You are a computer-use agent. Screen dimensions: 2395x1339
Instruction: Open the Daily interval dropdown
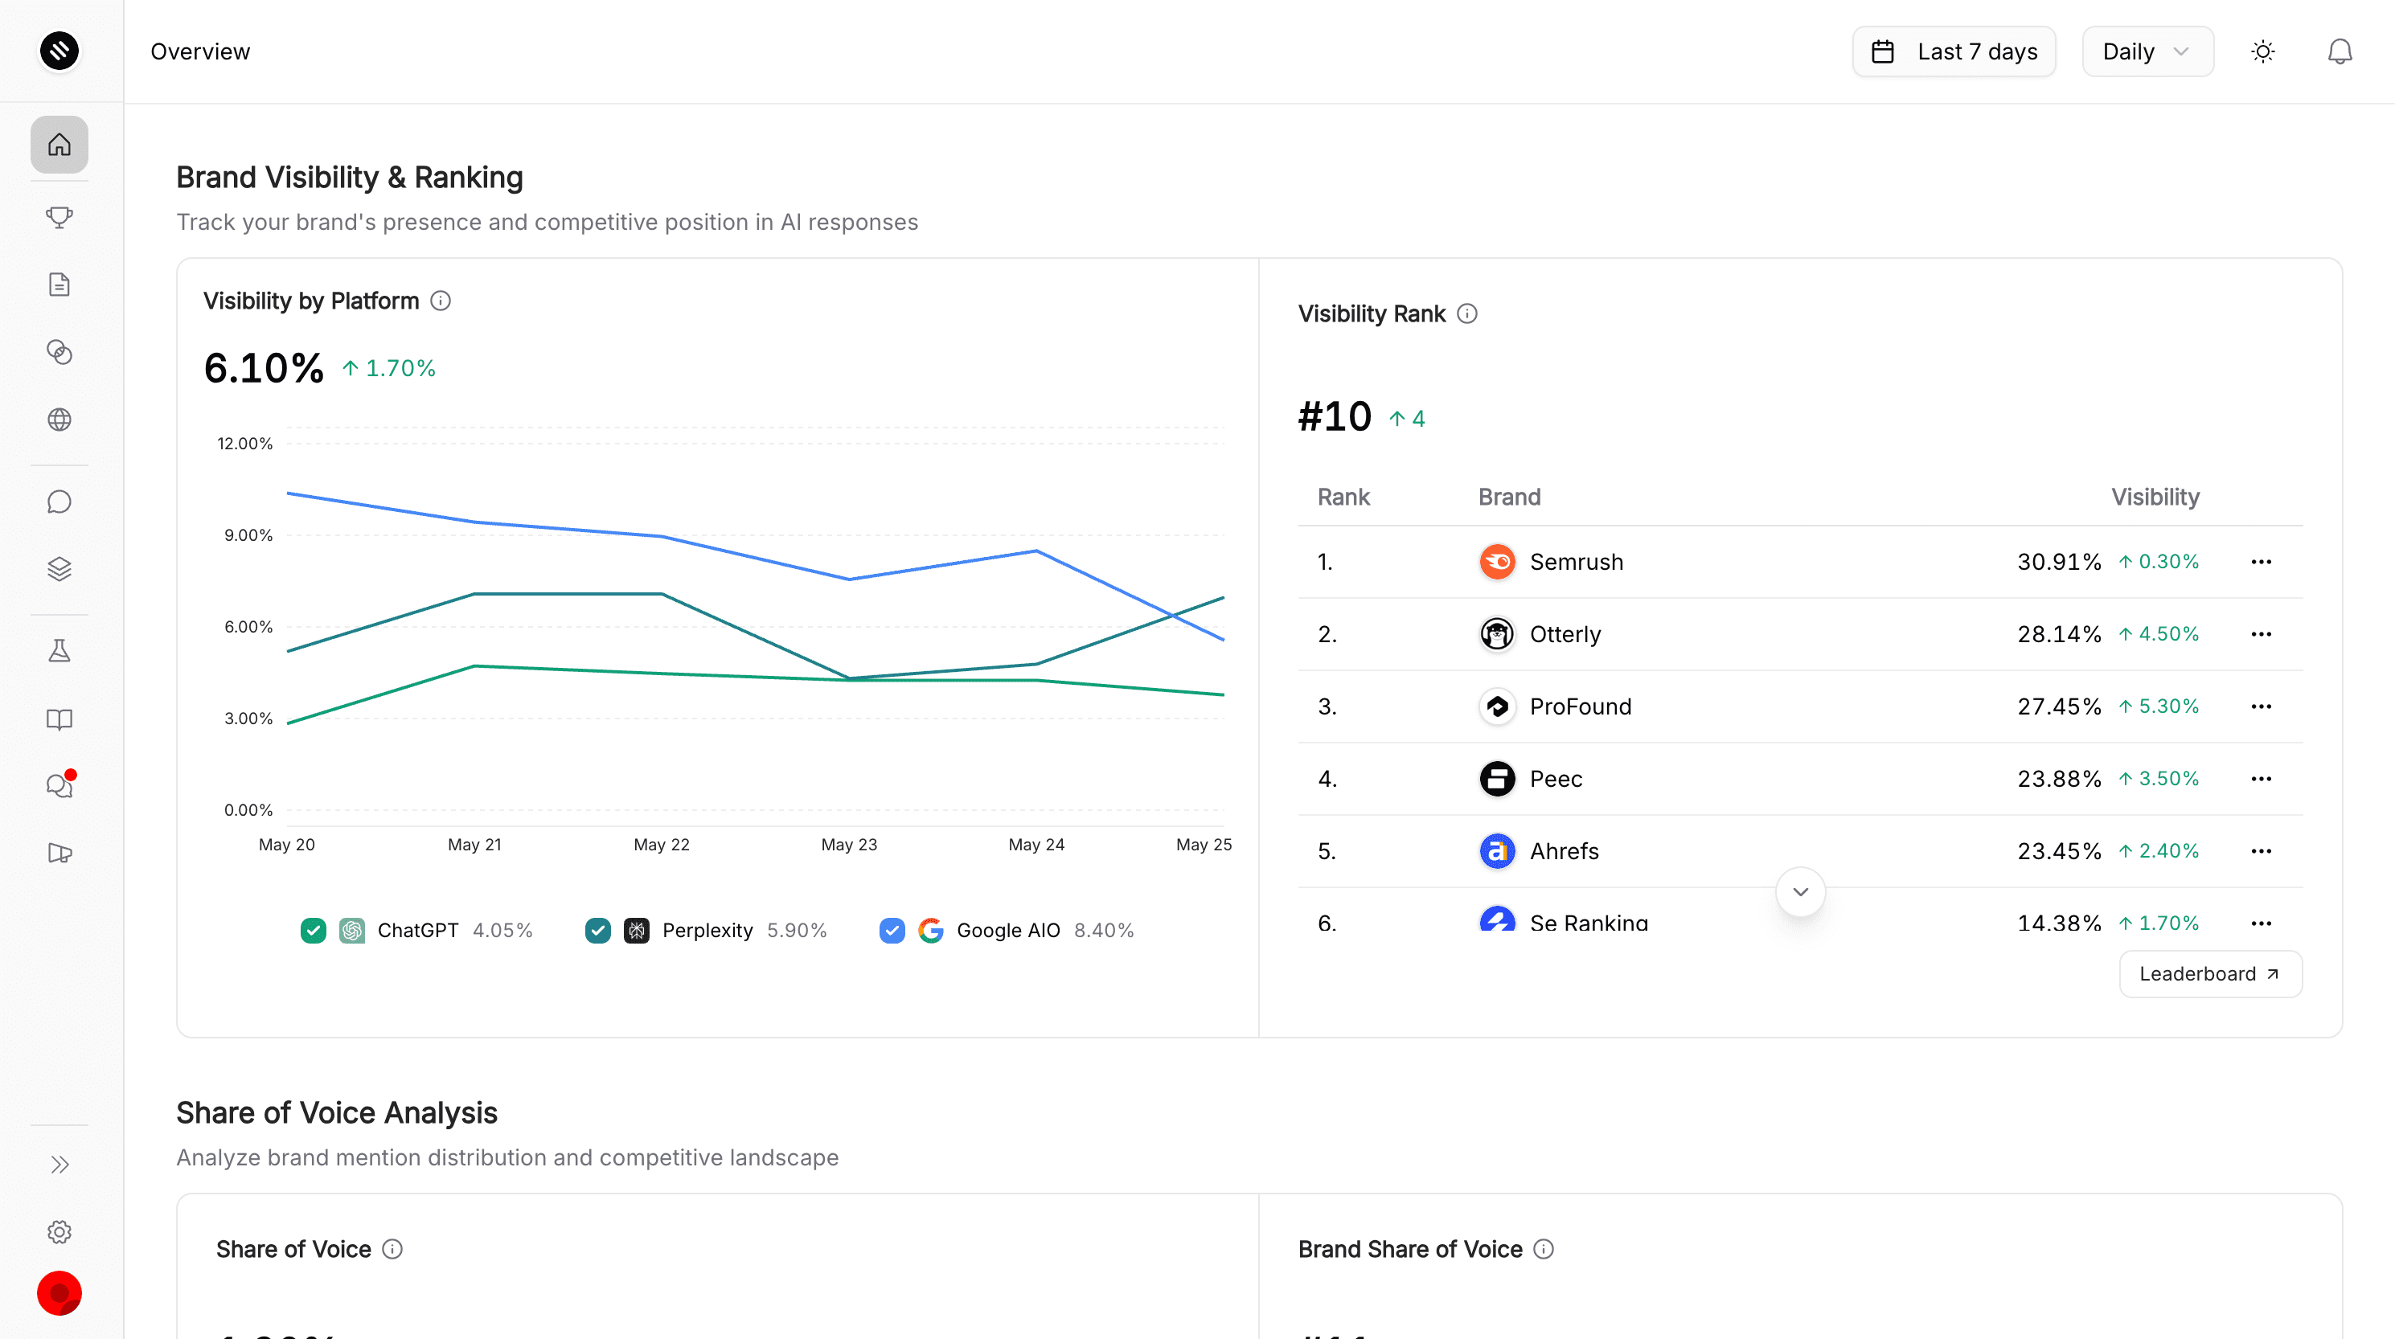pyautogui.click(x=2147, y=51)
